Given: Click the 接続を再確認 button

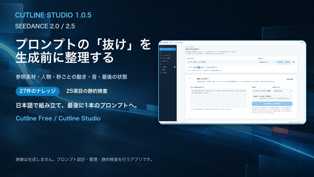Looking at the screenshot, I should click(x=290, y=79).
